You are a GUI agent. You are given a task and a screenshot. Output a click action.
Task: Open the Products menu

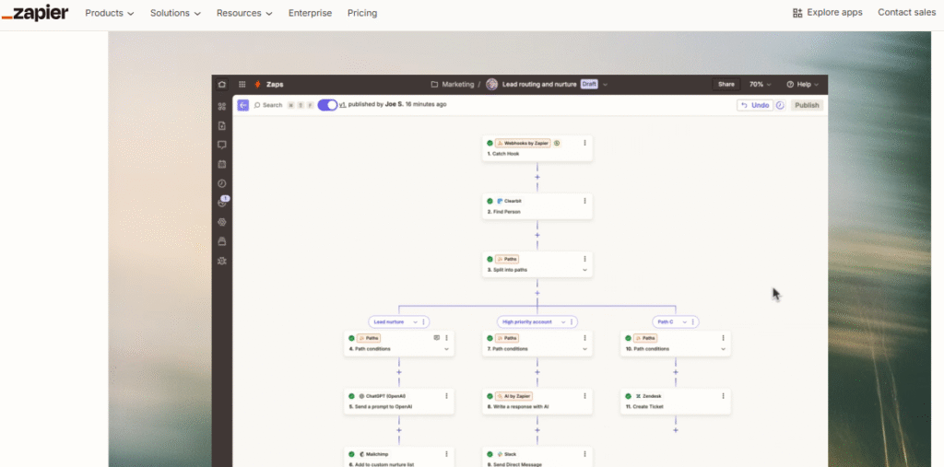click(x=110, y=13)
